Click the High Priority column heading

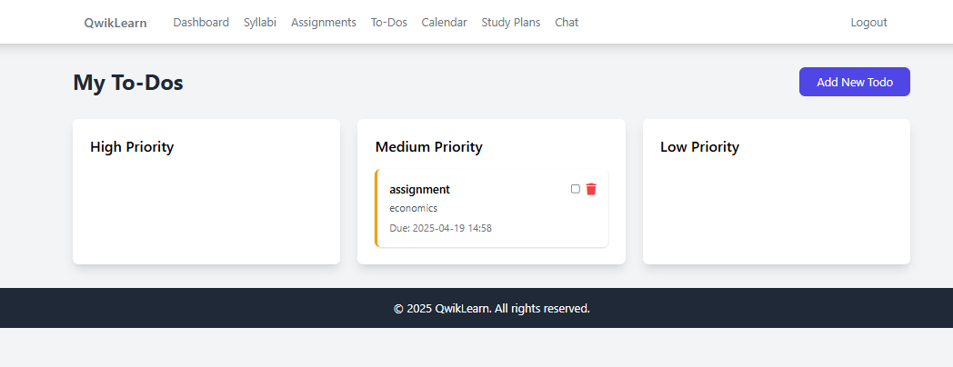[x=132, y=147]
